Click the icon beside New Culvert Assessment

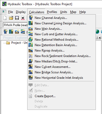pyautogui.click(x=31, y=67)
